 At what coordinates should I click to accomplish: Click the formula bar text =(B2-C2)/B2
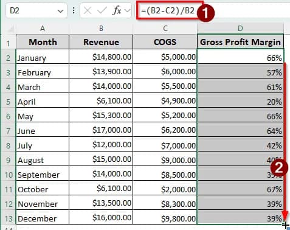[x=168, y=10]
